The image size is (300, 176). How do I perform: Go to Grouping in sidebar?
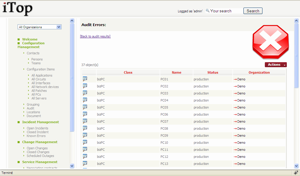click(x=33, y=104)
